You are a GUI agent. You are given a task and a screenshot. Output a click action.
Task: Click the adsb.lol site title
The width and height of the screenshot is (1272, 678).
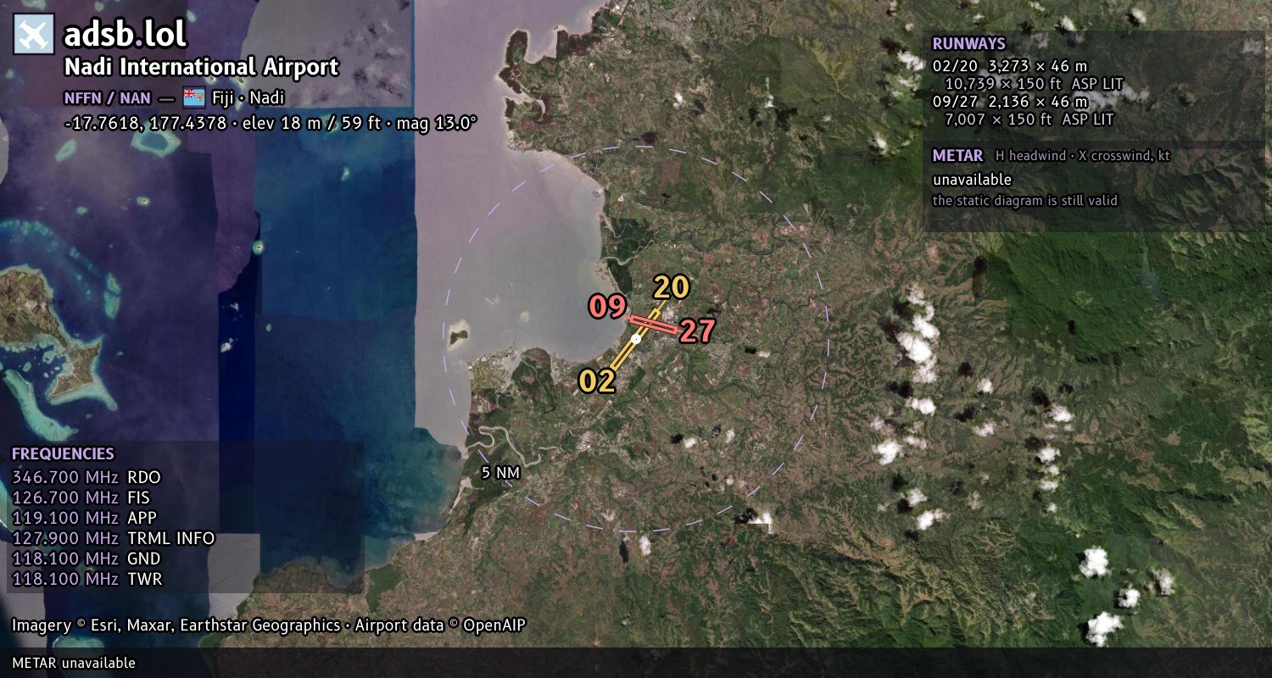(x=125, y=34)
